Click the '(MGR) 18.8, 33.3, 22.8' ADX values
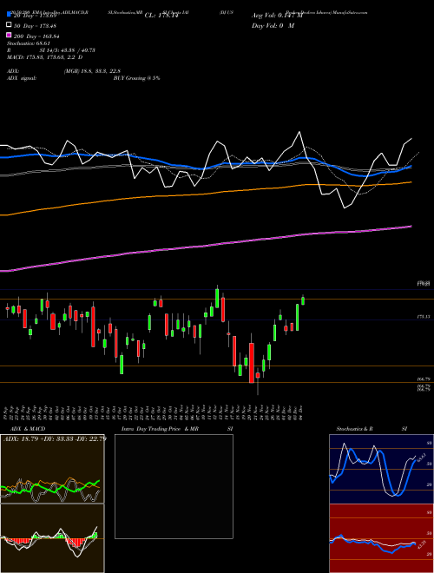 [x=92, y=71]
